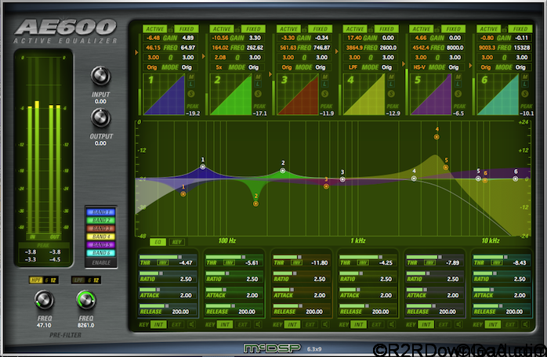Click the white band 2 node on the graph
The width and height of the screenshot is (547, 357).
(x=283, y=171)
